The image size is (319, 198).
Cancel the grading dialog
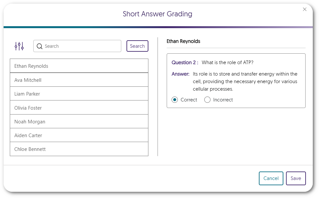click(x=271, y=178)
